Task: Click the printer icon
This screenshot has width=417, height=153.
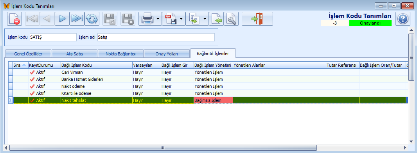Action: pos(147,19)
